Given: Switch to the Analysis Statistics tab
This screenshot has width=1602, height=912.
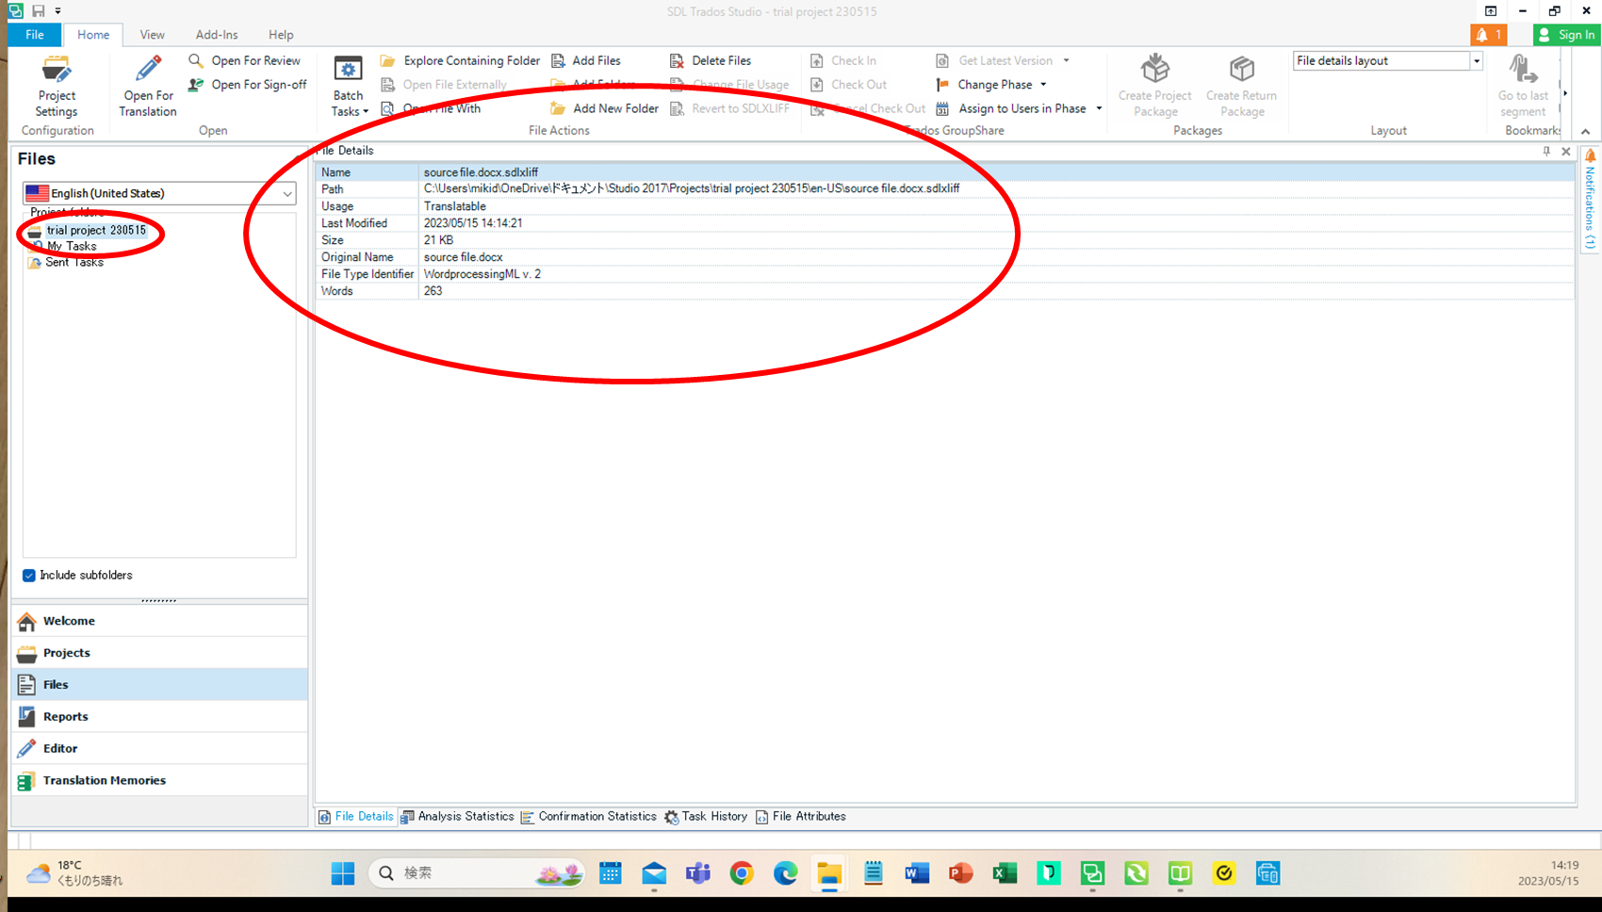Looking at the screenshot, I should point(457,817).
